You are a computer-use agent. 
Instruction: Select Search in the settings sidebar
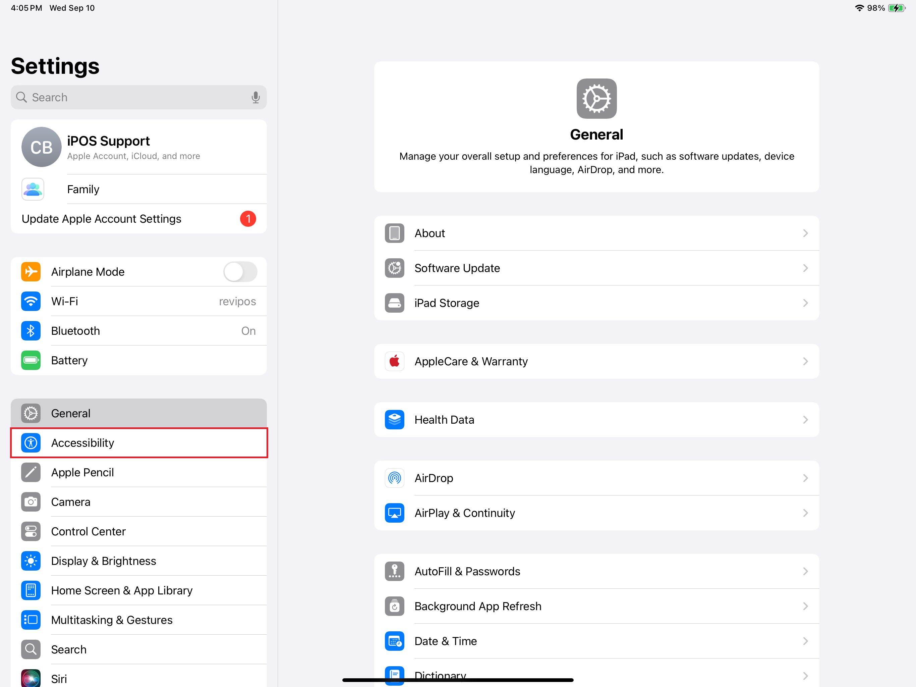coord(139,649)
